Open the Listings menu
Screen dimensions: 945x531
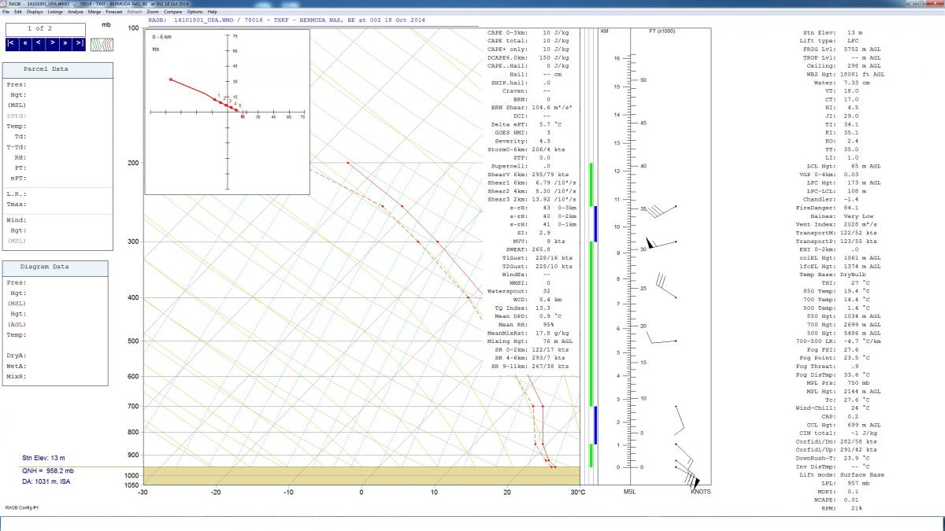pos(55,12)
